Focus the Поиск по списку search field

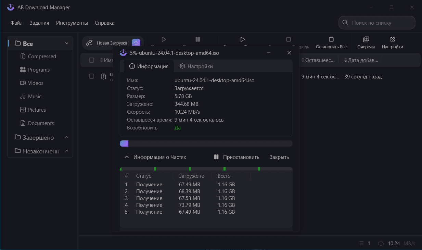(x=377, y=23)
